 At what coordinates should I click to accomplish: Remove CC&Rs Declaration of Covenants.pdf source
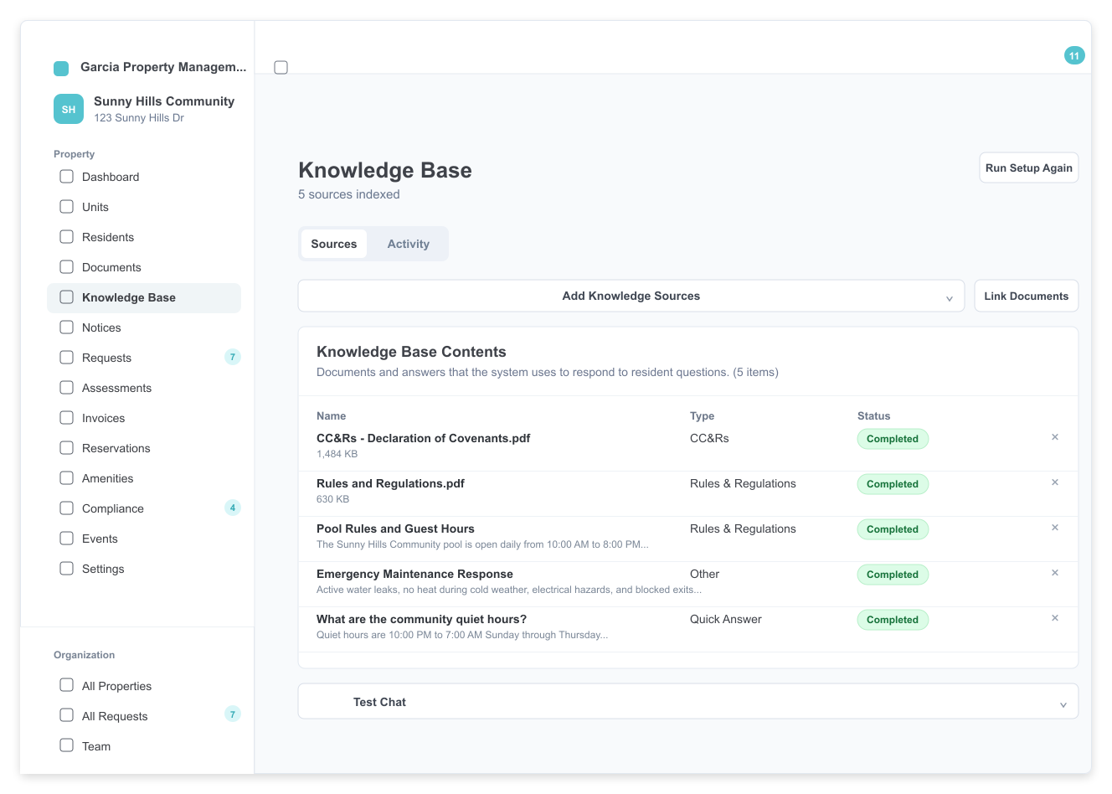tap(1055, 437)
